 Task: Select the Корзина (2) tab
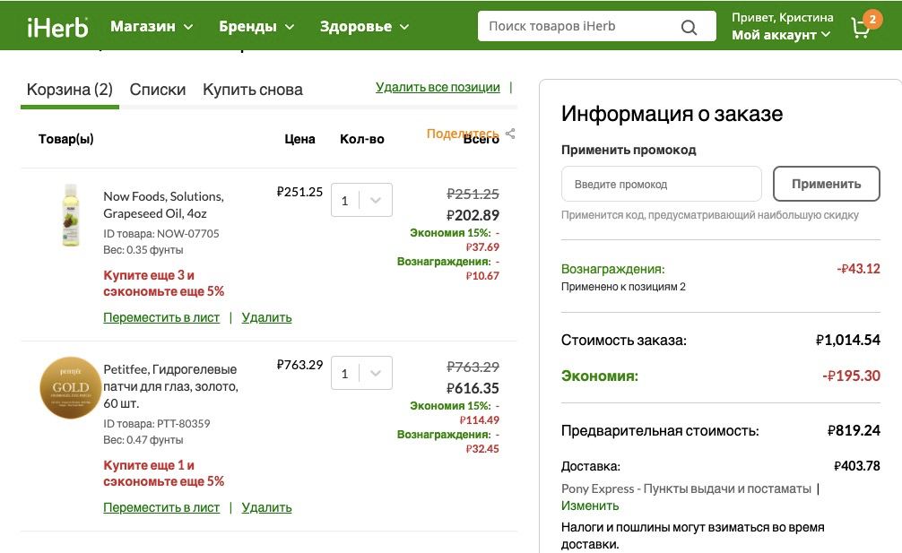pos(70,90)
